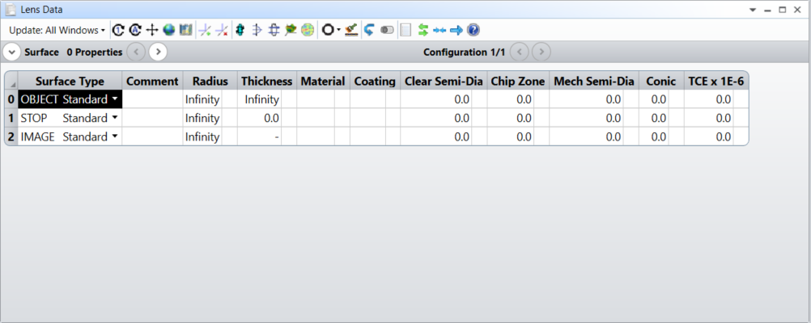Click the green swap arrows icon
The image size is (811, 323).
pos(423,31)
